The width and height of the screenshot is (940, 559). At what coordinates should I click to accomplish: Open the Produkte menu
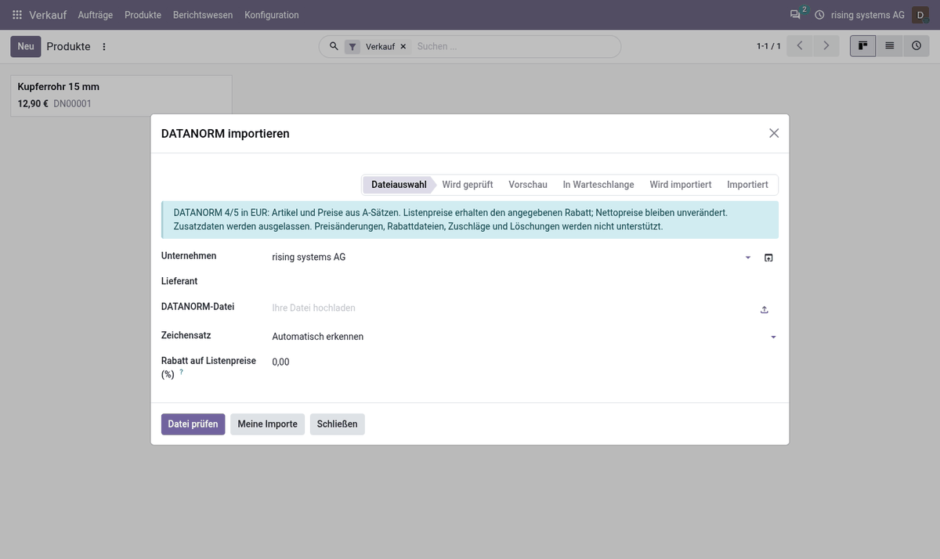143,15
